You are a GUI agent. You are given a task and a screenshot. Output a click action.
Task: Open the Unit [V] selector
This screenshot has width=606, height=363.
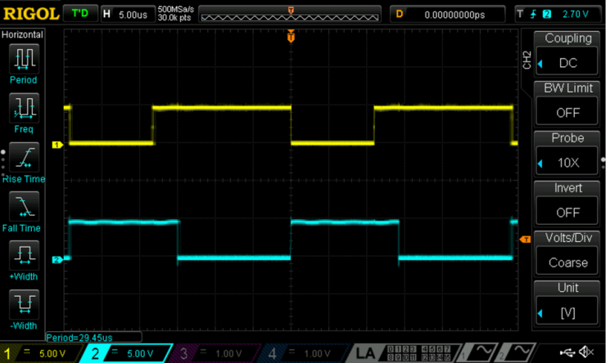[x=568, y=304]
